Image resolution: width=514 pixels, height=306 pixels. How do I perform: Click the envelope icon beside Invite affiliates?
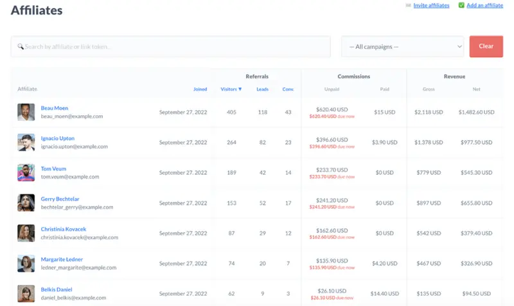pyautogui.click(x=409, y=5)
